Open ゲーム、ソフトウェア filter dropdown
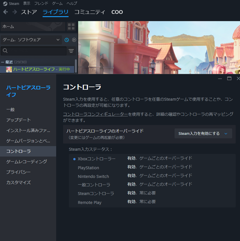The width and height of the screenshot is (240, 241). 31,40
